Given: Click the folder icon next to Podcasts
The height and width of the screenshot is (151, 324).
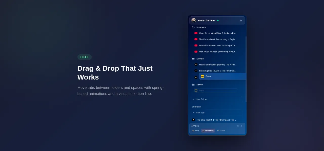Looking at the screenshot, I should click(193, 27).
